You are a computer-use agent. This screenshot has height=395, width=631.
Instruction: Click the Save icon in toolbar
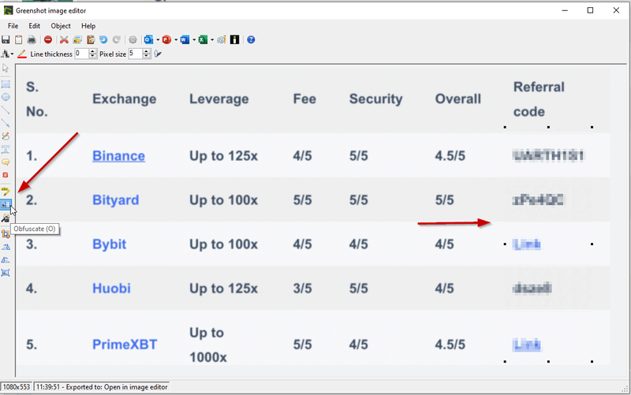(x=6, y=40)
